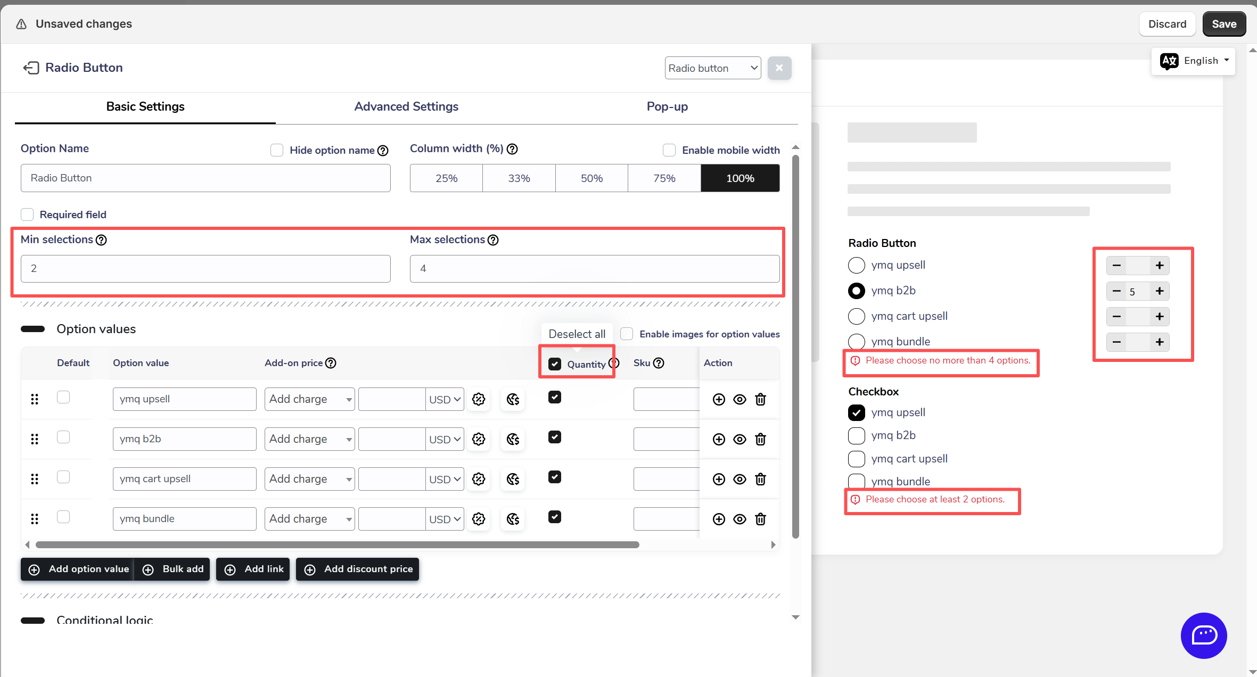Click the price settings badge icon for ymq cart upsell
Image resolution: width=1257 pixels, height=677 pixels.
click(x=479, y=479)
